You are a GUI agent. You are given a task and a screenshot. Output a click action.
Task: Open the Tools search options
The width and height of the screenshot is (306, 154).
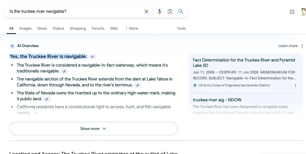point(181,28)
